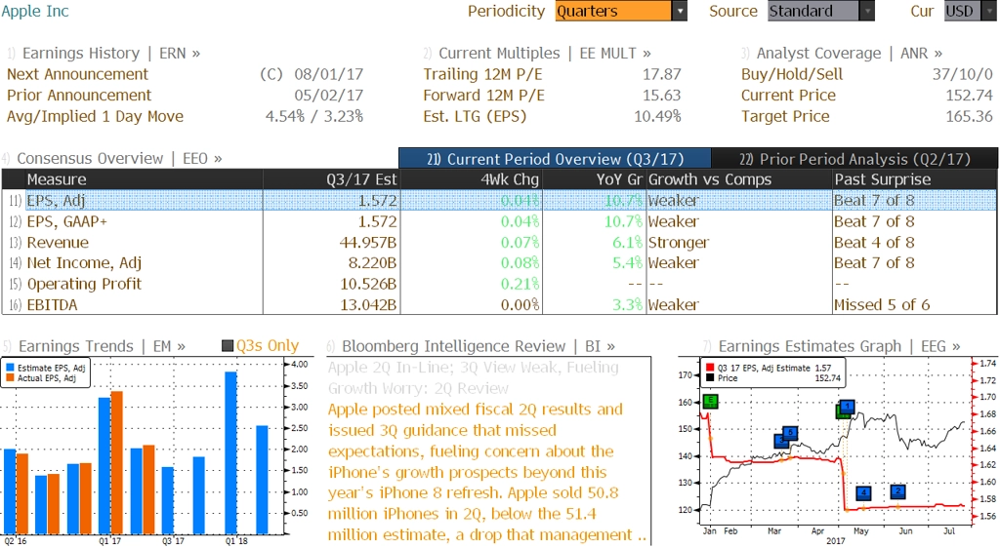Screen dimensions: 1000x548
Task: Click blue Estimate EPS, Adj legend swatch
Action: coord(10,368)
